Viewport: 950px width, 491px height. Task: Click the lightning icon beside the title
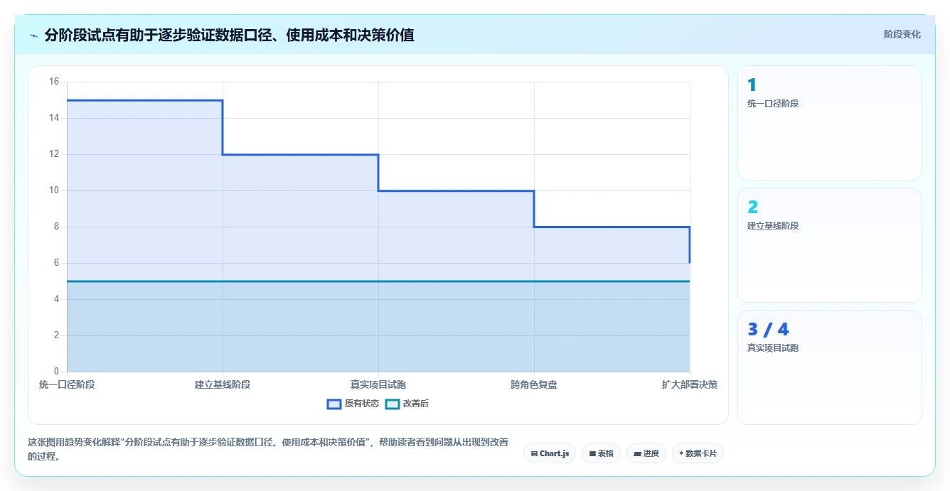(x=33, y=35)
